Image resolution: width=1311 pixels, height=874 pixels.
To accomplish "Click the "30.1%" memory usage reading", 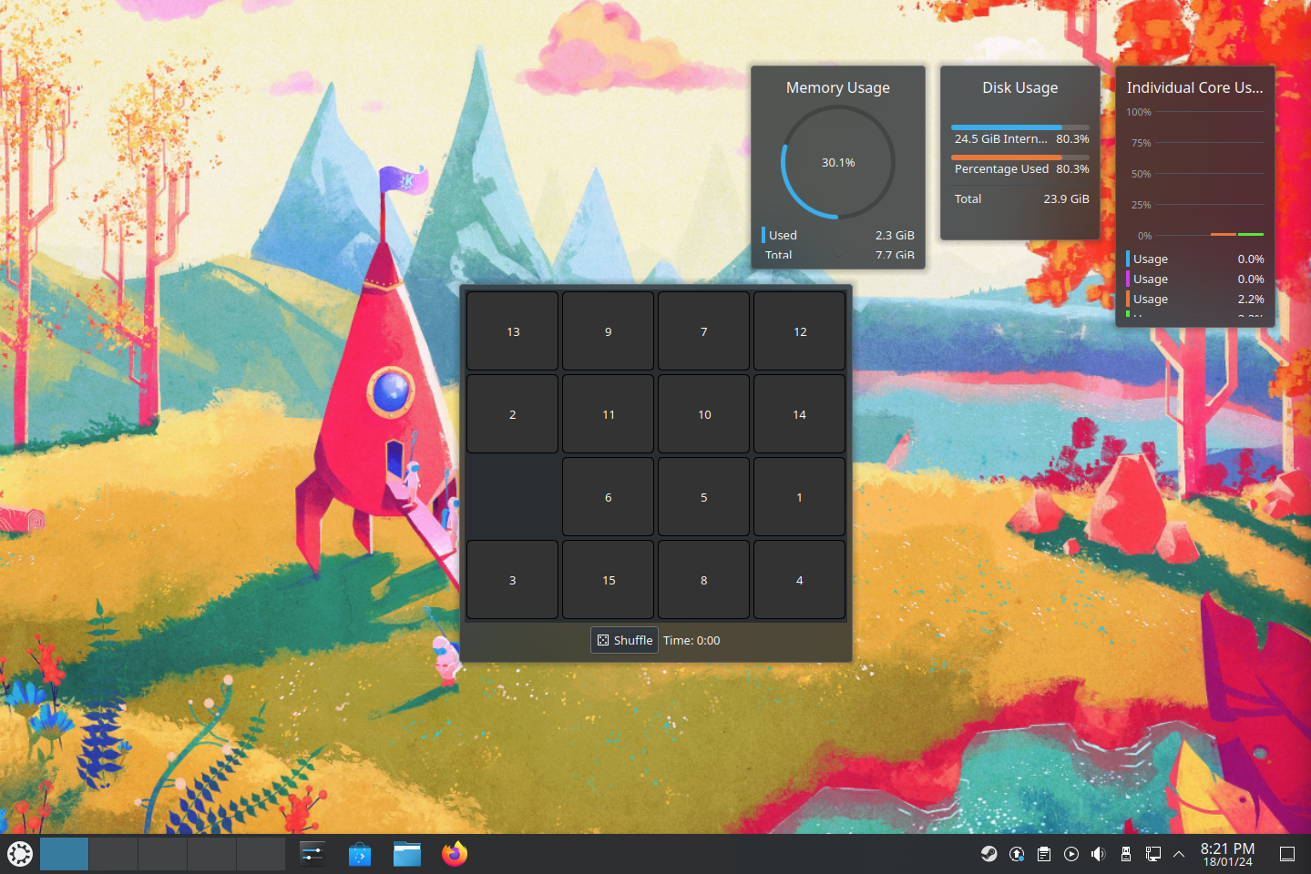I will [838, 162].
